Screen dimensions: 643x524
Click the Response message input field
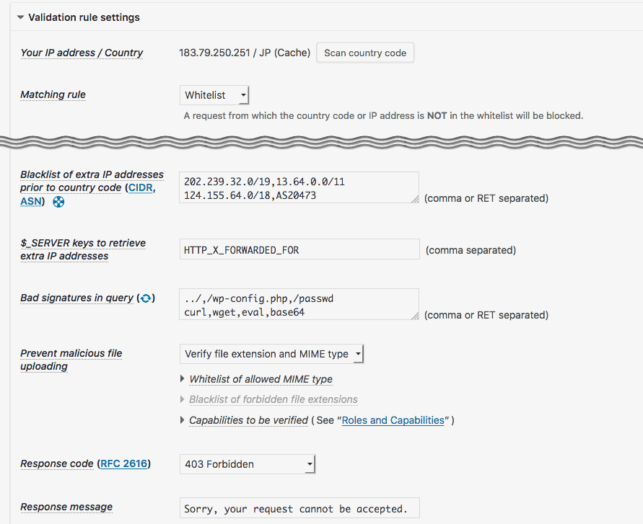point(299,509)
